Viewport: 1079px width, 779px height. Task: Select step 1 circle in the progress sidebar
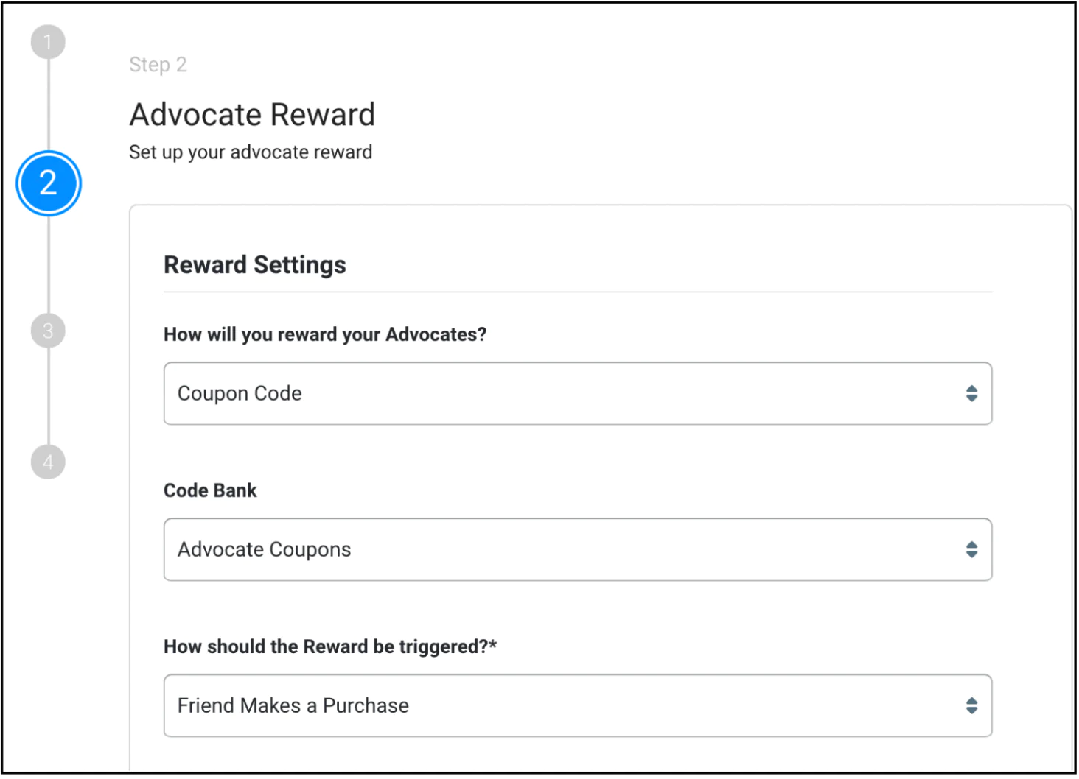(x=48, y=41)
